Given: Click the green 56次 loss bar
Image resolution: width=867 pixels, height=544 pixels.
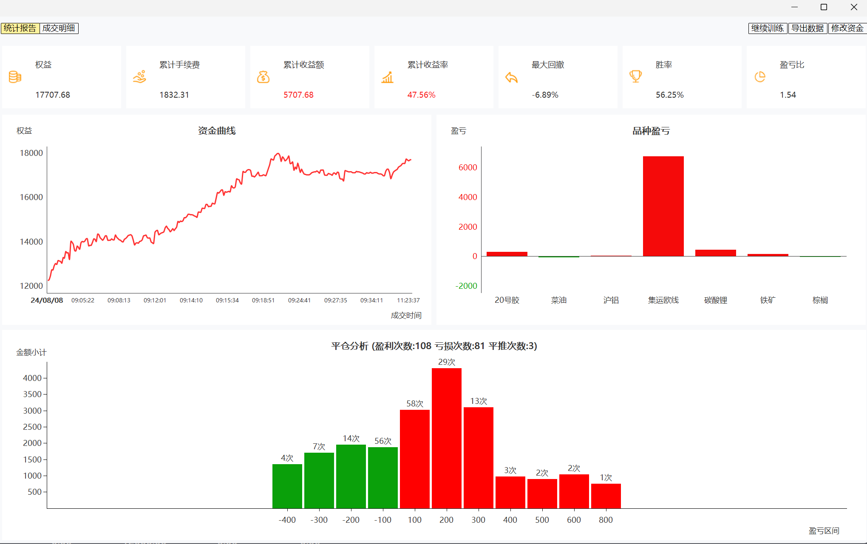Looking at the screenshot, I should tap(382, 477).
